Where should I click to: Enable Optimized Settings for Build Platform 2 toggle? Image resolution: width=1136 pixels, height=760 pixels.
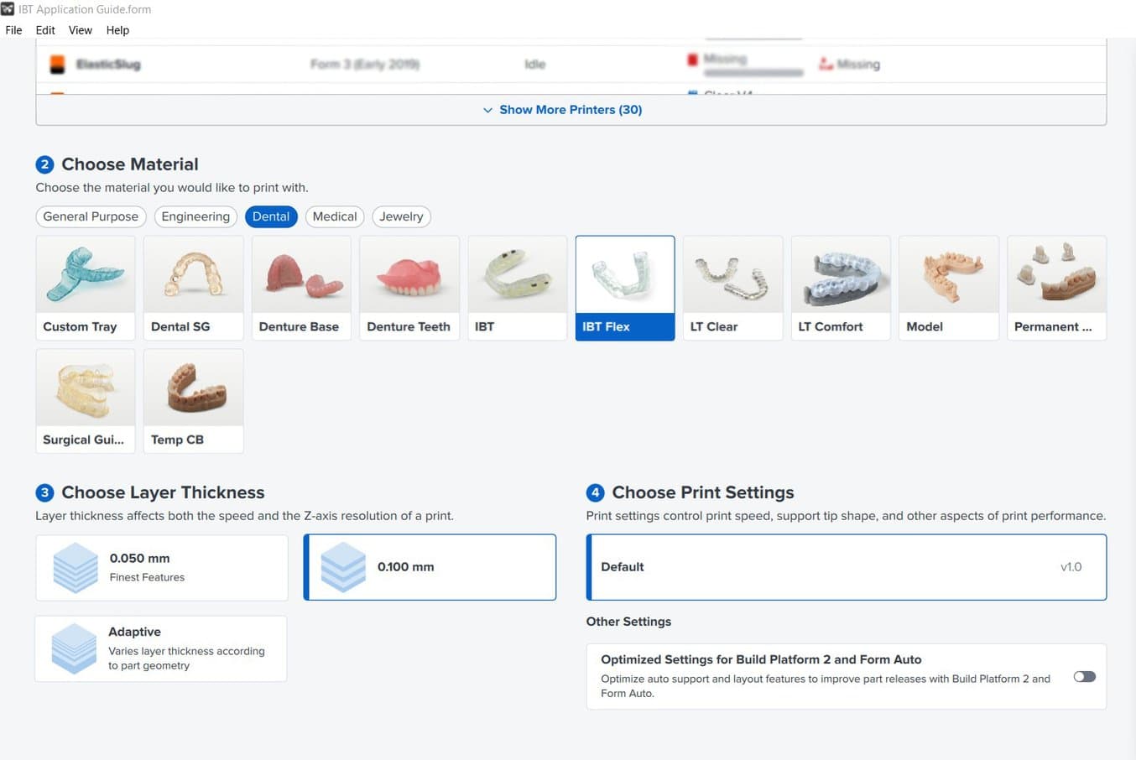pos(1084,677)
